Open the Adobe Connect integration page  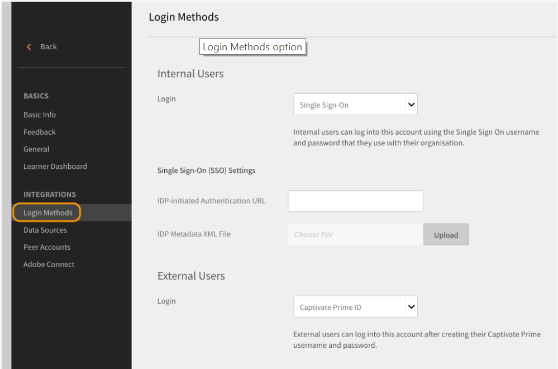pyautogui.click(x=49, y=264)
